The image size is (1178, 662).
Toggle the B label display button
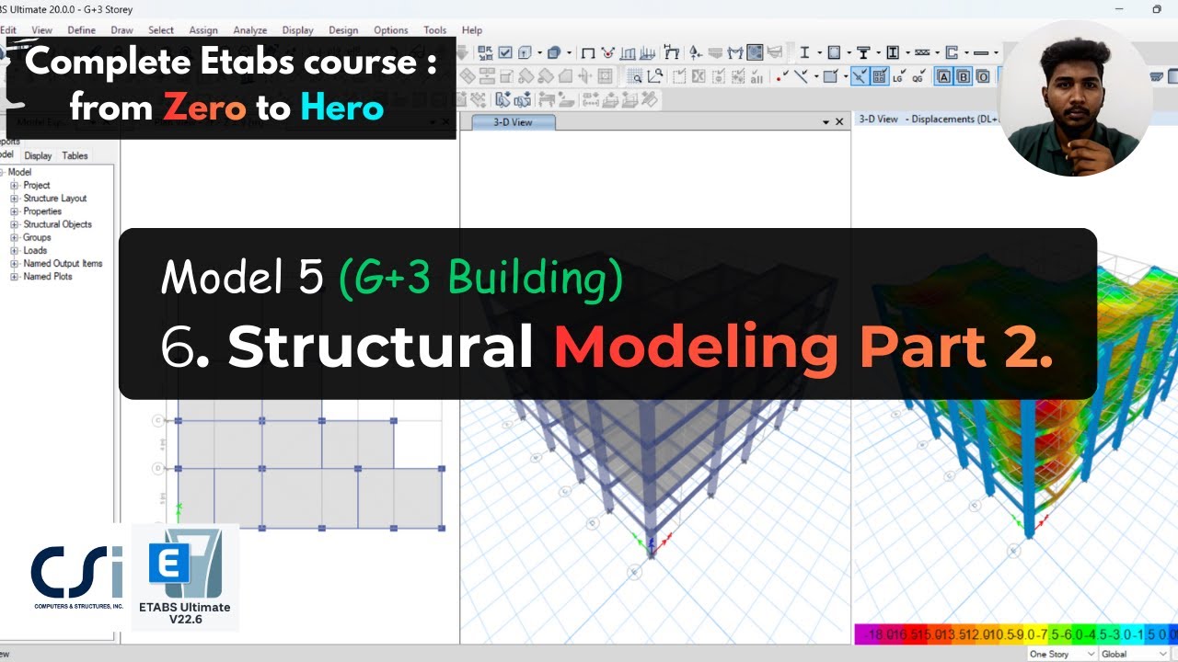[x=963, y=76]
